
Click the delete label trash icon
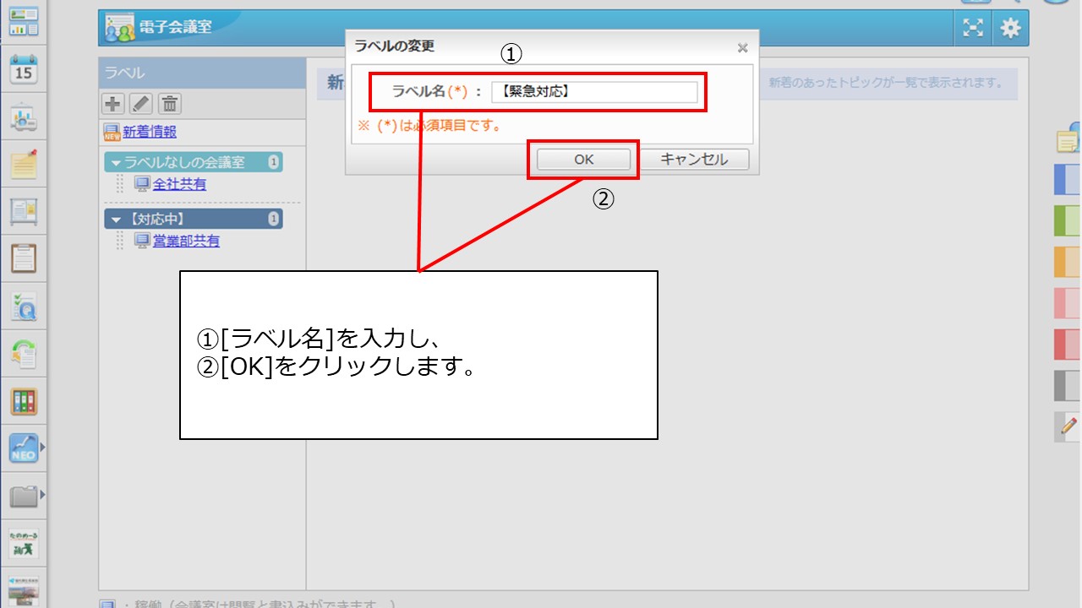[x=169, y=104]
